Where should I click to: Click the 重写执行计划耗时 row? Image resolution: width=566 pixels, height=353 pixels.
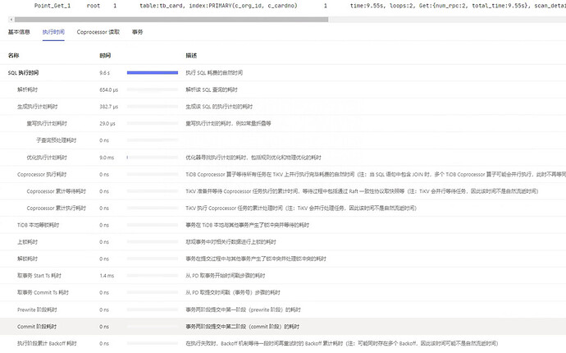[46, 123]
